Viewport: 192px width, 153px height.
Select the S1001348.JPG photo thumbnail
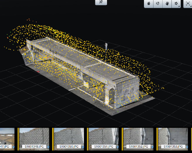coord(34,139)
